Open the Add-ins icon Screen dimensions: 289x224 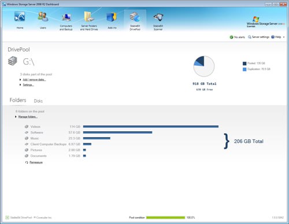112,17
